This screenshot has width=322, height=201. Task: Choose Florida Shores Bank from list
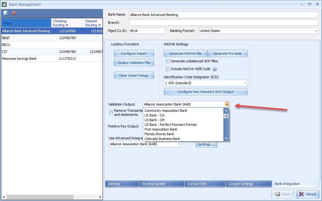[159, 134]
